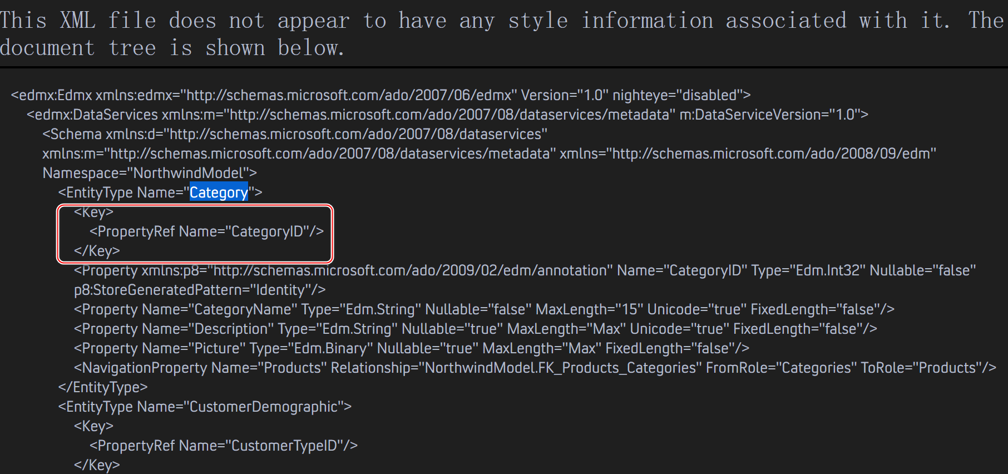
Task: Click the edmx:DataServices element line
Action: point(447,115)
